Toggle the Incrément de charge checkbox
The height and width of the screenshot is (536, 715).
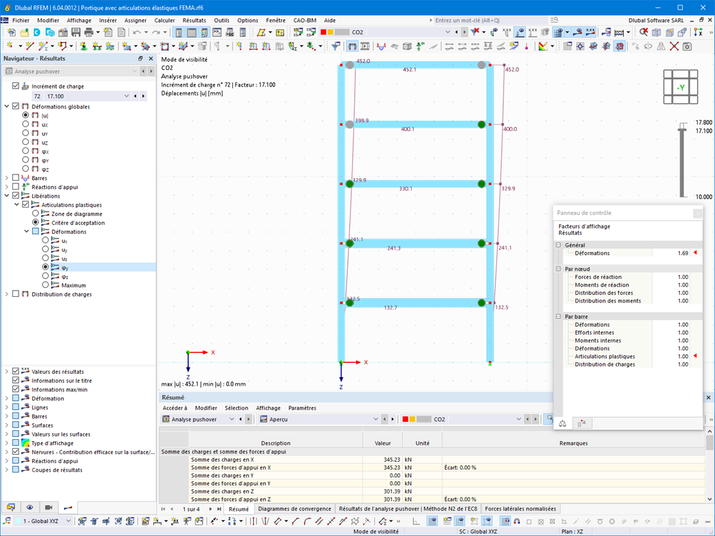[x=16, y=86]
